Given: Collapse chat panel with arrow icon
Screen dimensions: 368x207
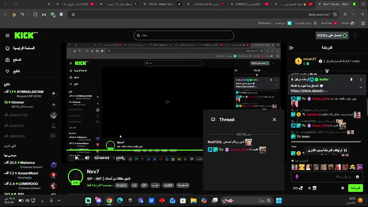Looking at the screenshot, I should pyautogui.click(x=291, y=48).
